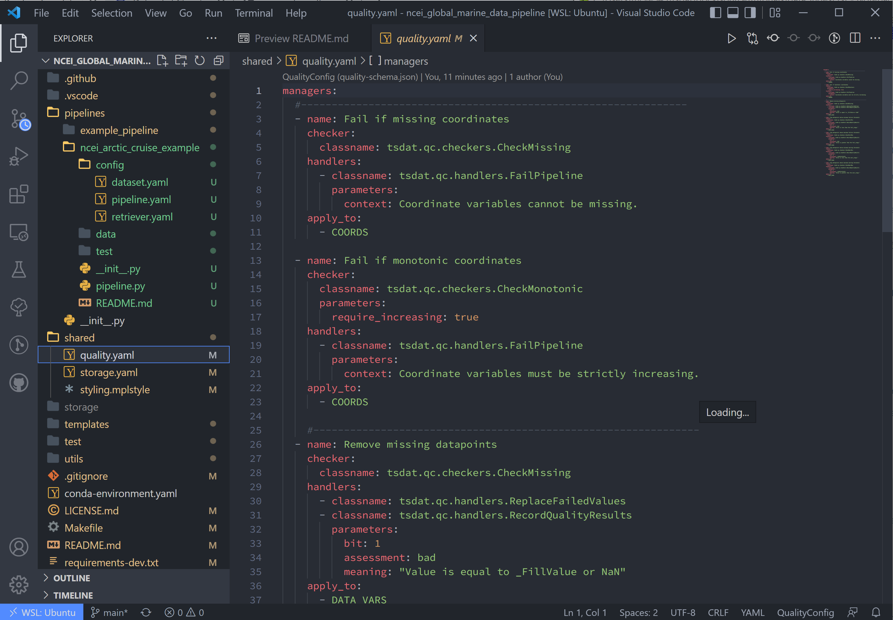The image size is (893, 620).
Task: Expand the OUTLINE section
Action: pos(134,578)
